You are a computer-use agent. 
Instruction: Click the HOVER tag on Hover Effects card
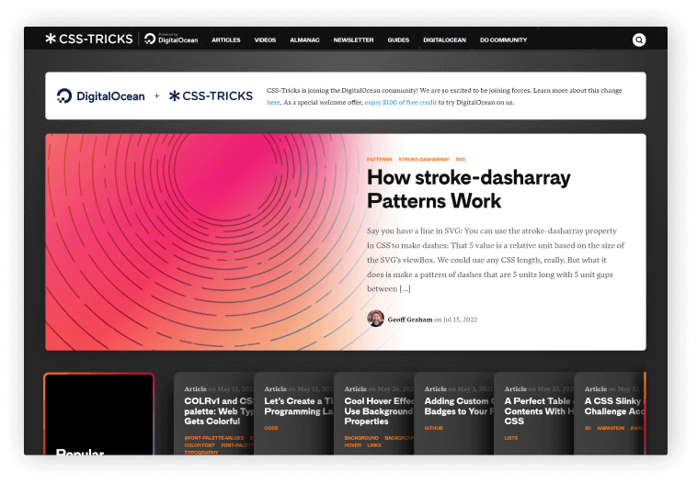(352, 445)
